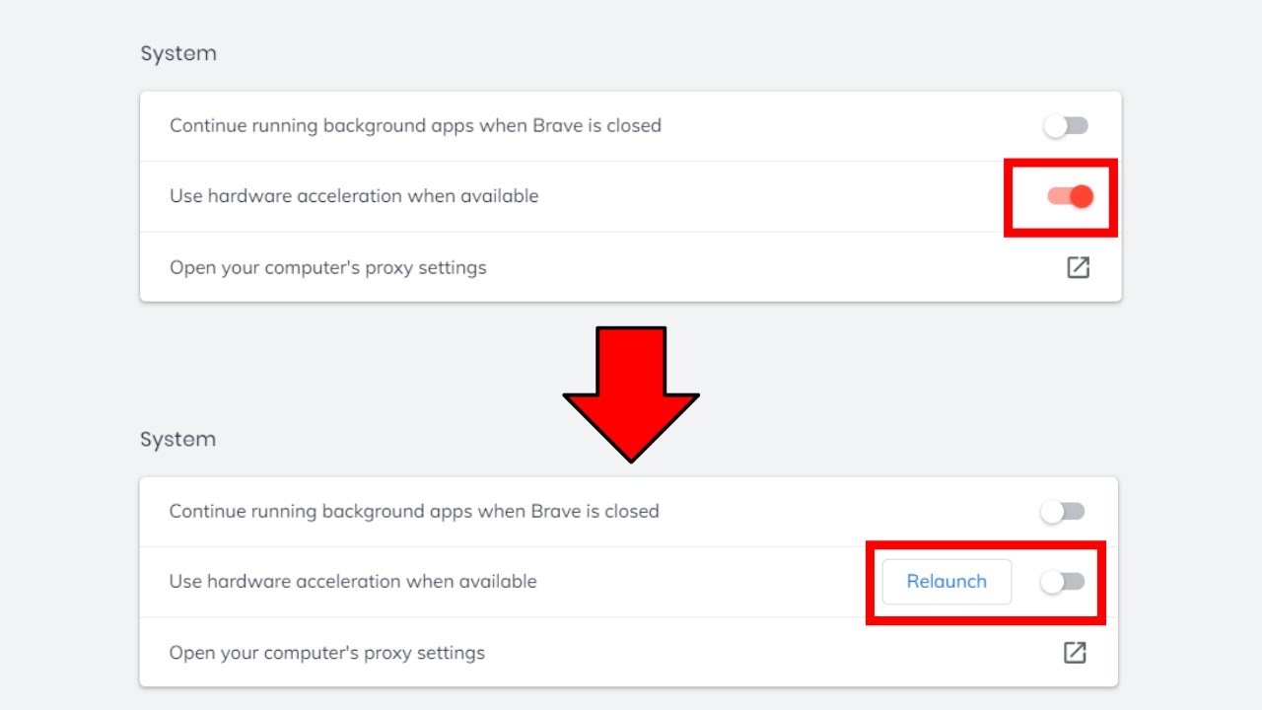The width and height of the screenshot is (1262, 710).
Task: Open proxy settings icon in upper System panel
Action: point(1078,267)
